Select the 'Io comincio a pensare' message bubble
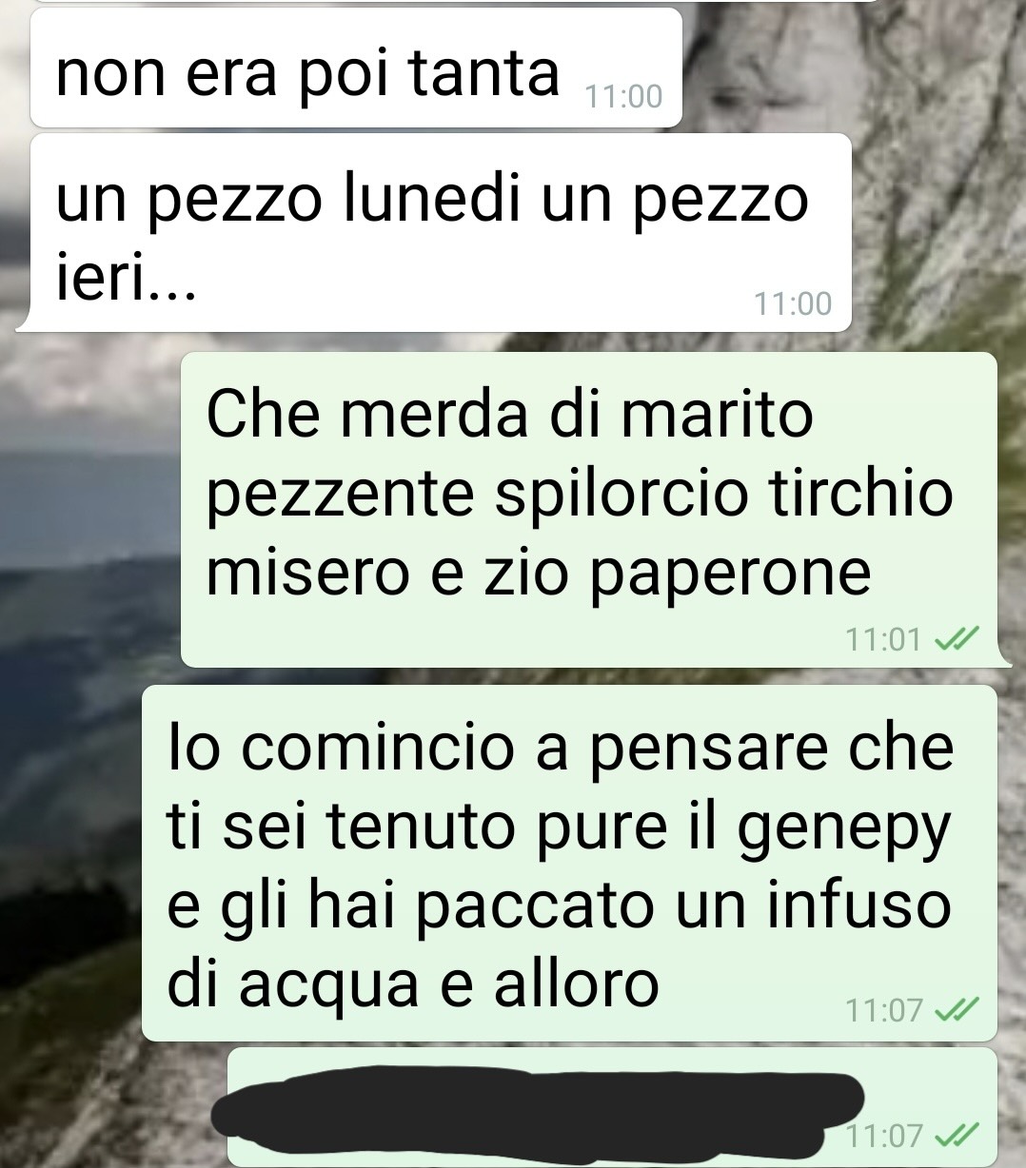The image size is (1026, 1168). [569, 863]
